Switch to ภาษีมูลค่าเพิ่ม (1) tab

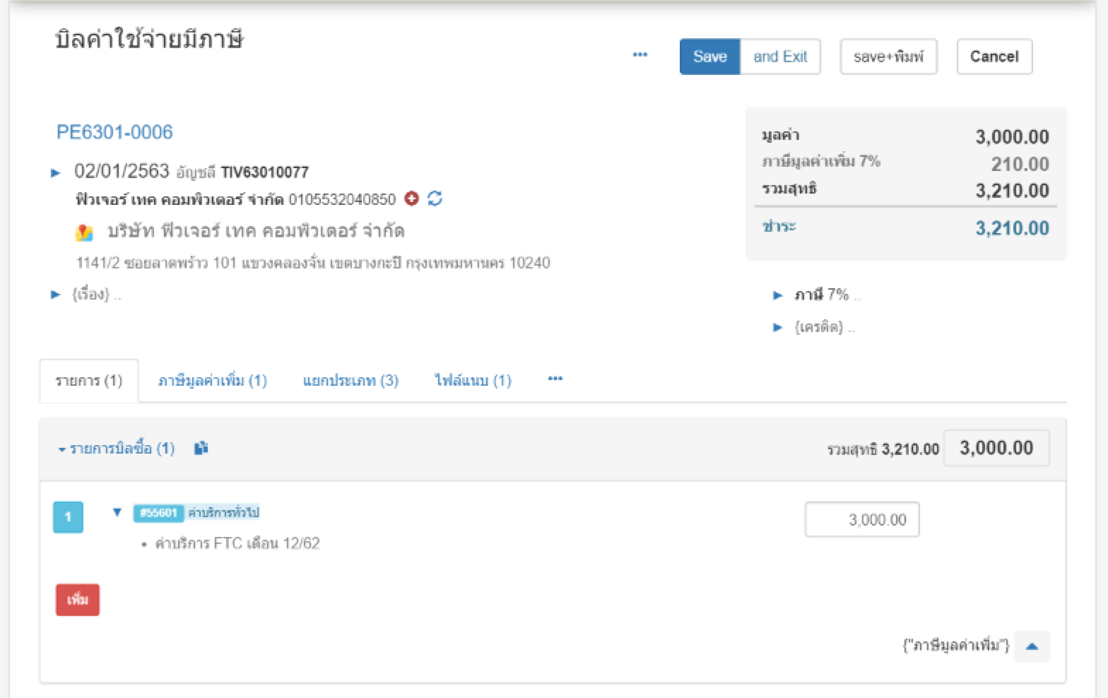pos(212,380)
